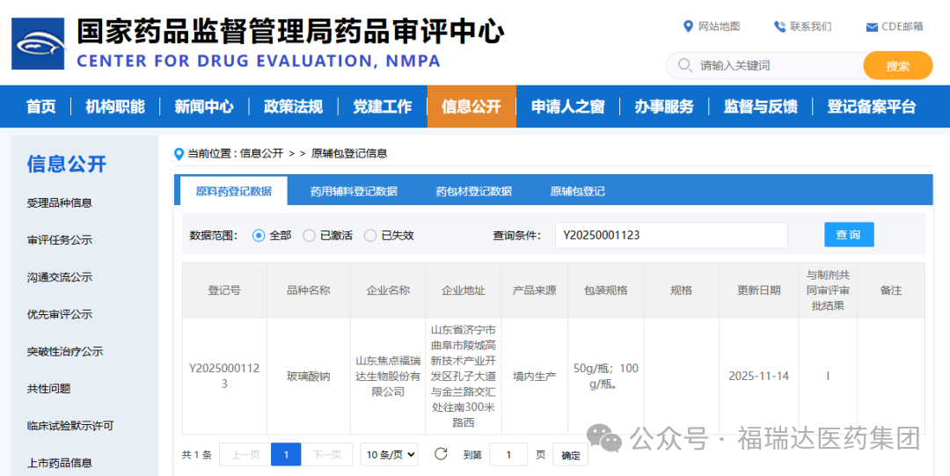Image resolution: width=950 pixels, height=476 pixels.
Task: Open the 联系我们 link
Action: (811, 26)
